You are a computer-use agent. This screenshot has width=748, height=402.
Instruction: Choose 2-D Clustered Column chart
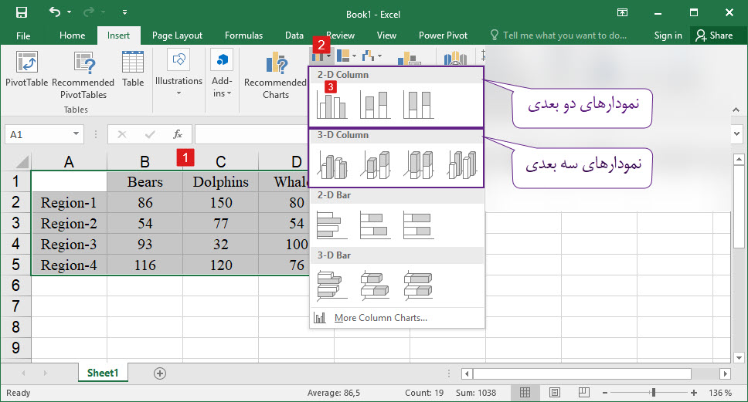(x=331, y=104)
